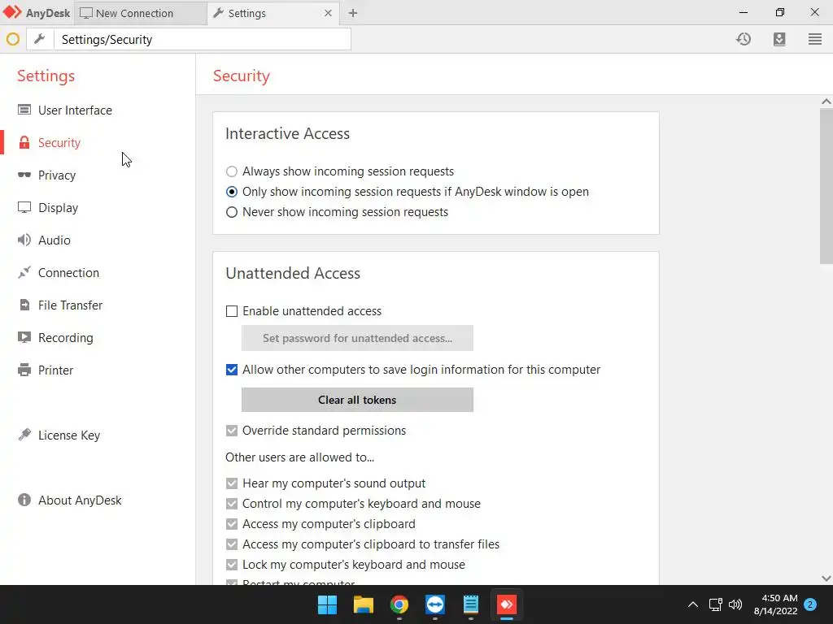Open Windows Start menu from taskbar
Viewport: 833px width, 624px height.
pyautogui.click(x=327, y=604)
